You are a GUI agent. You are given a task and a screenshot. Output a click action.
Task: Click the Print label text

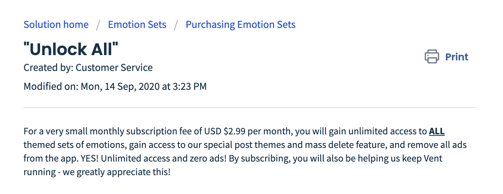click(456, 57)
